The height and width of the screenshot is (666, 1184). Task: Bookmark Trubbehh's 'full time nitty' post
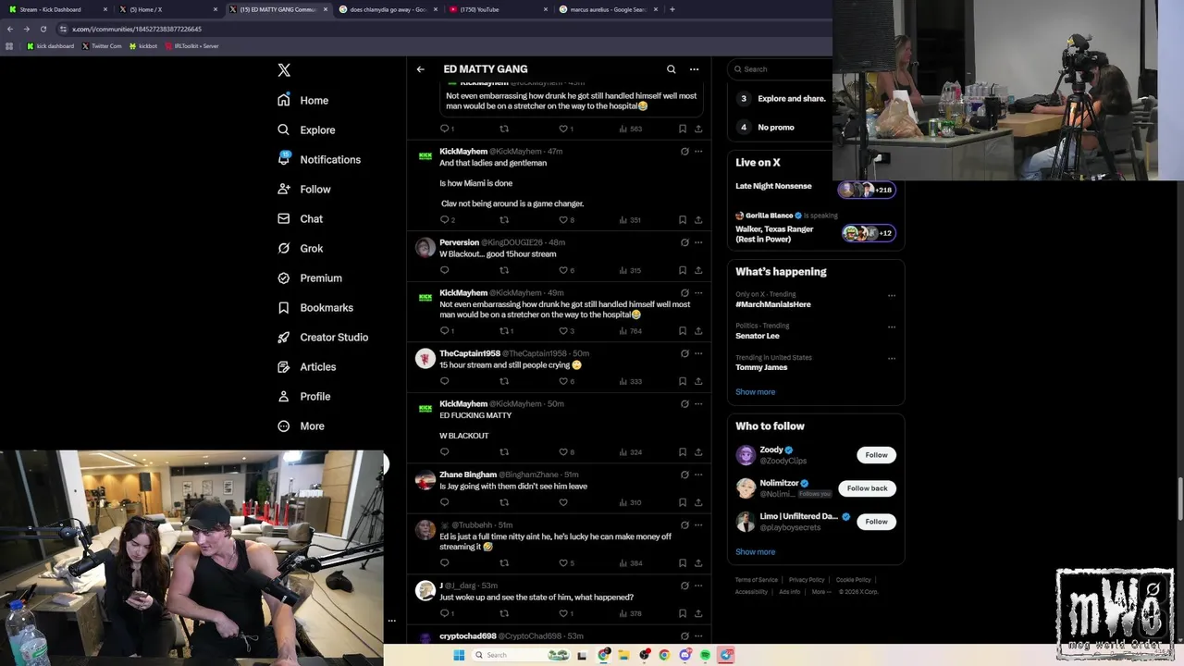(x=683, y=563)
